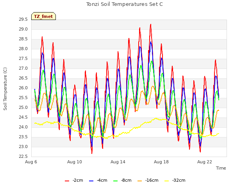The width and height of the screenshot is (250, 188).
Task: Select the -32cm legend label
Action: tap(179, 180)
